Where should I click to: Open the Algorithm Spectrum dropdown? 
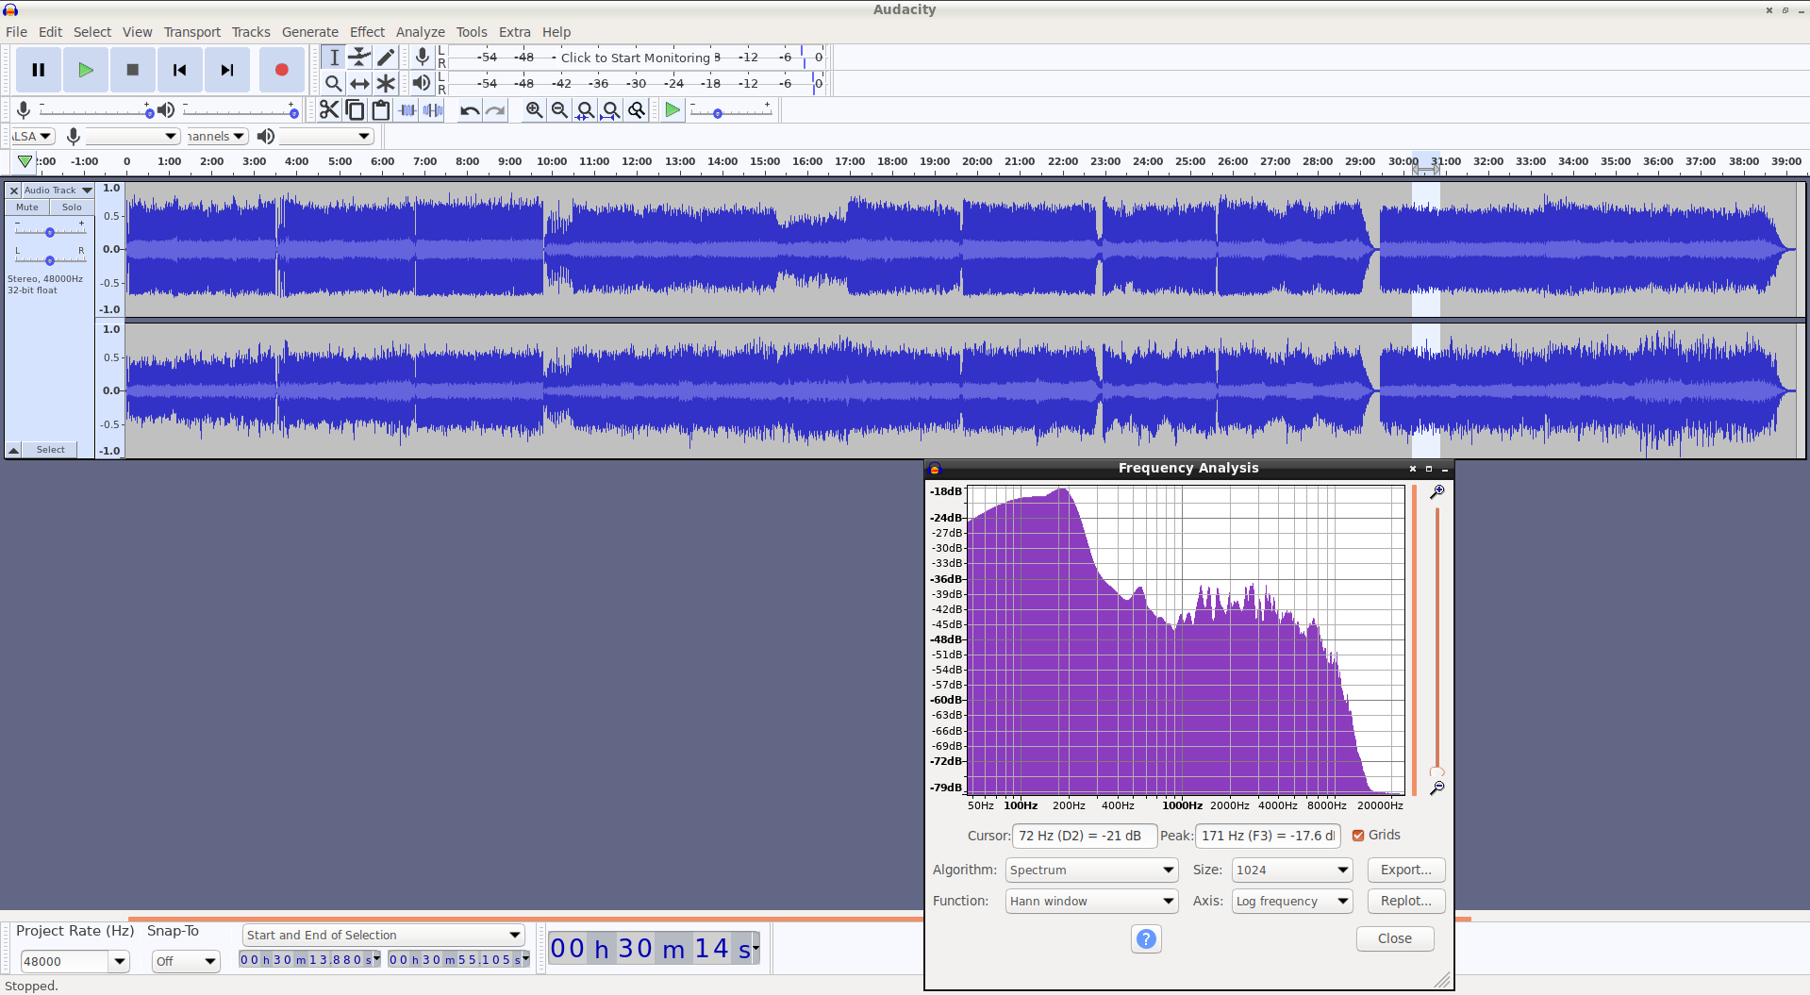(1091, 870)
